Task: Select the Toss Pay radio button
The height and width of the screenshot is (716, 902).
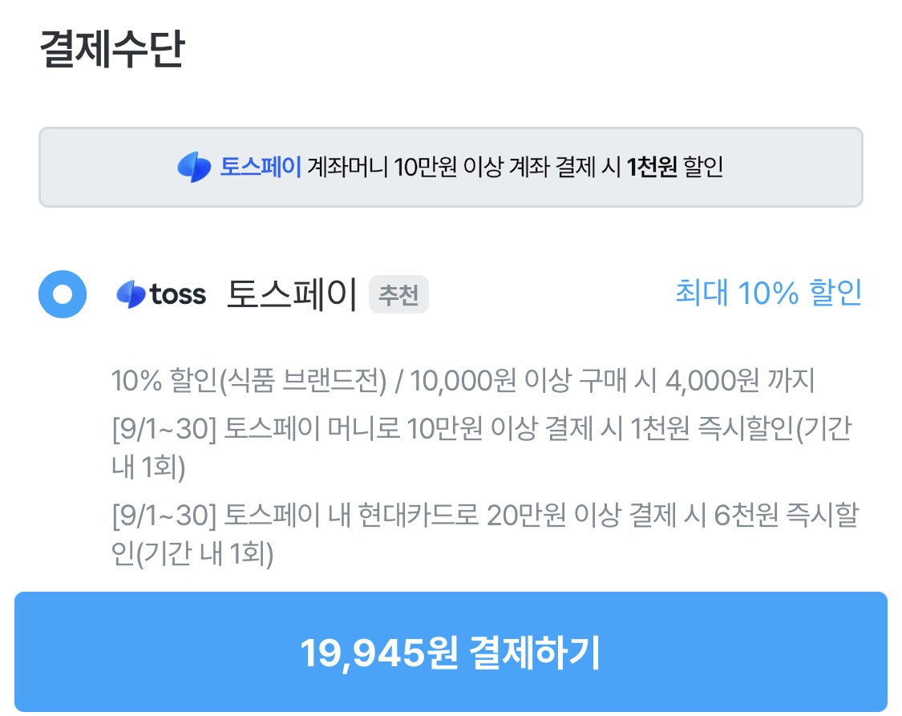Action: (62, 295)
